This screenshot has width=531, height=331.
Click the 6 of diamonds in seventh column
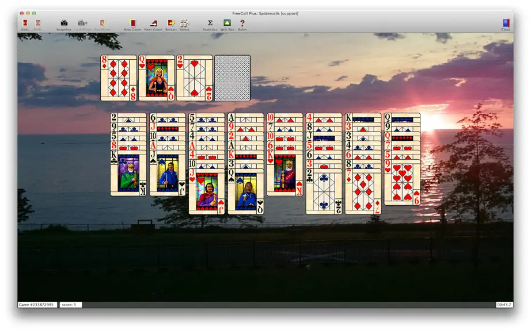click(x=363, y=155)
